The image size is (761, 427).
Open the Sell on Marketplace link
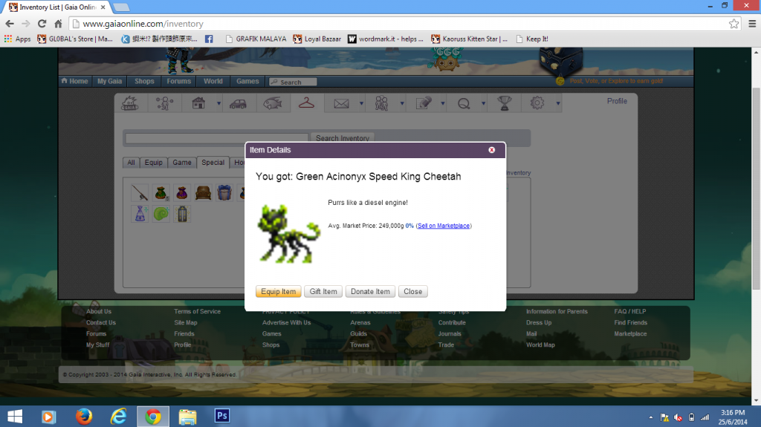(x=444, y=226)
